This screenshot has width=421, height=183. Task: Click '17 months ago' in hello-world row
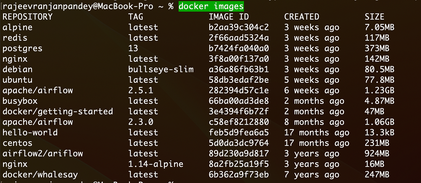pos(317,133)
